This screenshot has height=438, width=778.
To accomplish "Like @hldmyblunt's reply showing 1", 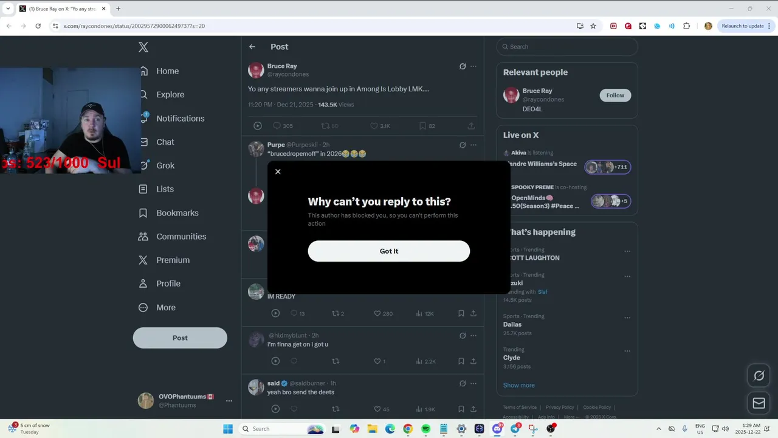I will (x=377, y=361).
